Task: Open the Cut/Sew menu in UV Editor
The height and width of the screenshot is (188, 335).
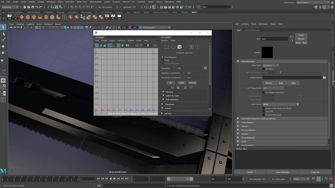Action: pos(121,40)
